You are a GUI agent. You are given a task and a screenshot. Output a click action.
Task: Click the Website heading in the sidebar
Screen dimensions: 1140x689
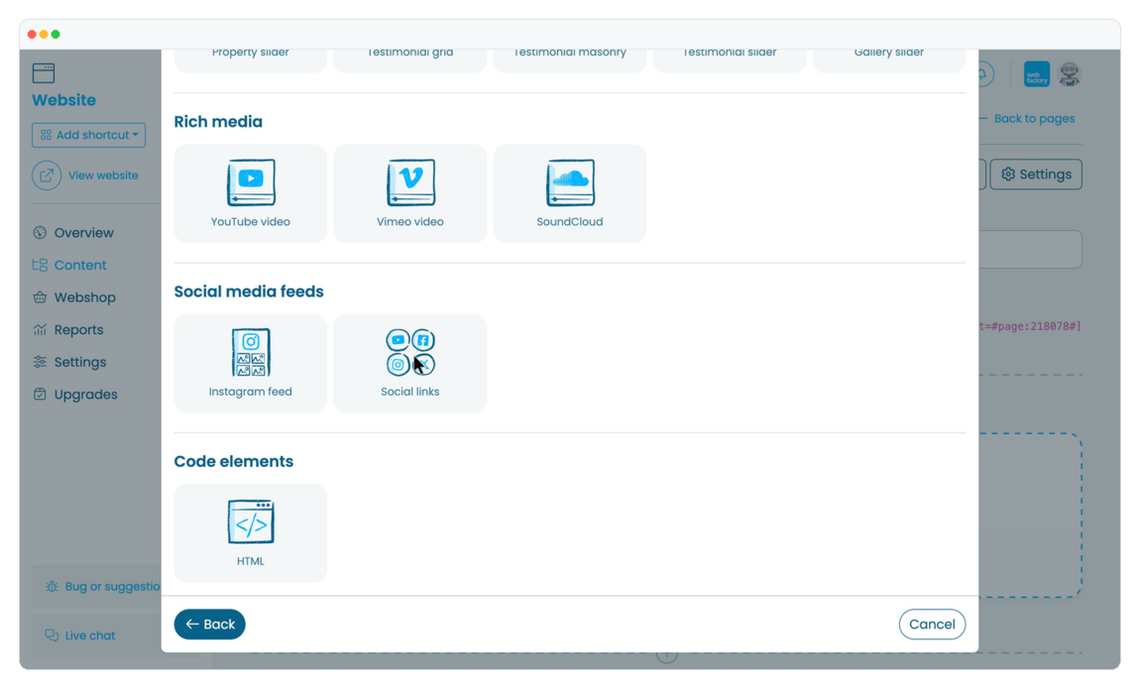coord(64,100)
